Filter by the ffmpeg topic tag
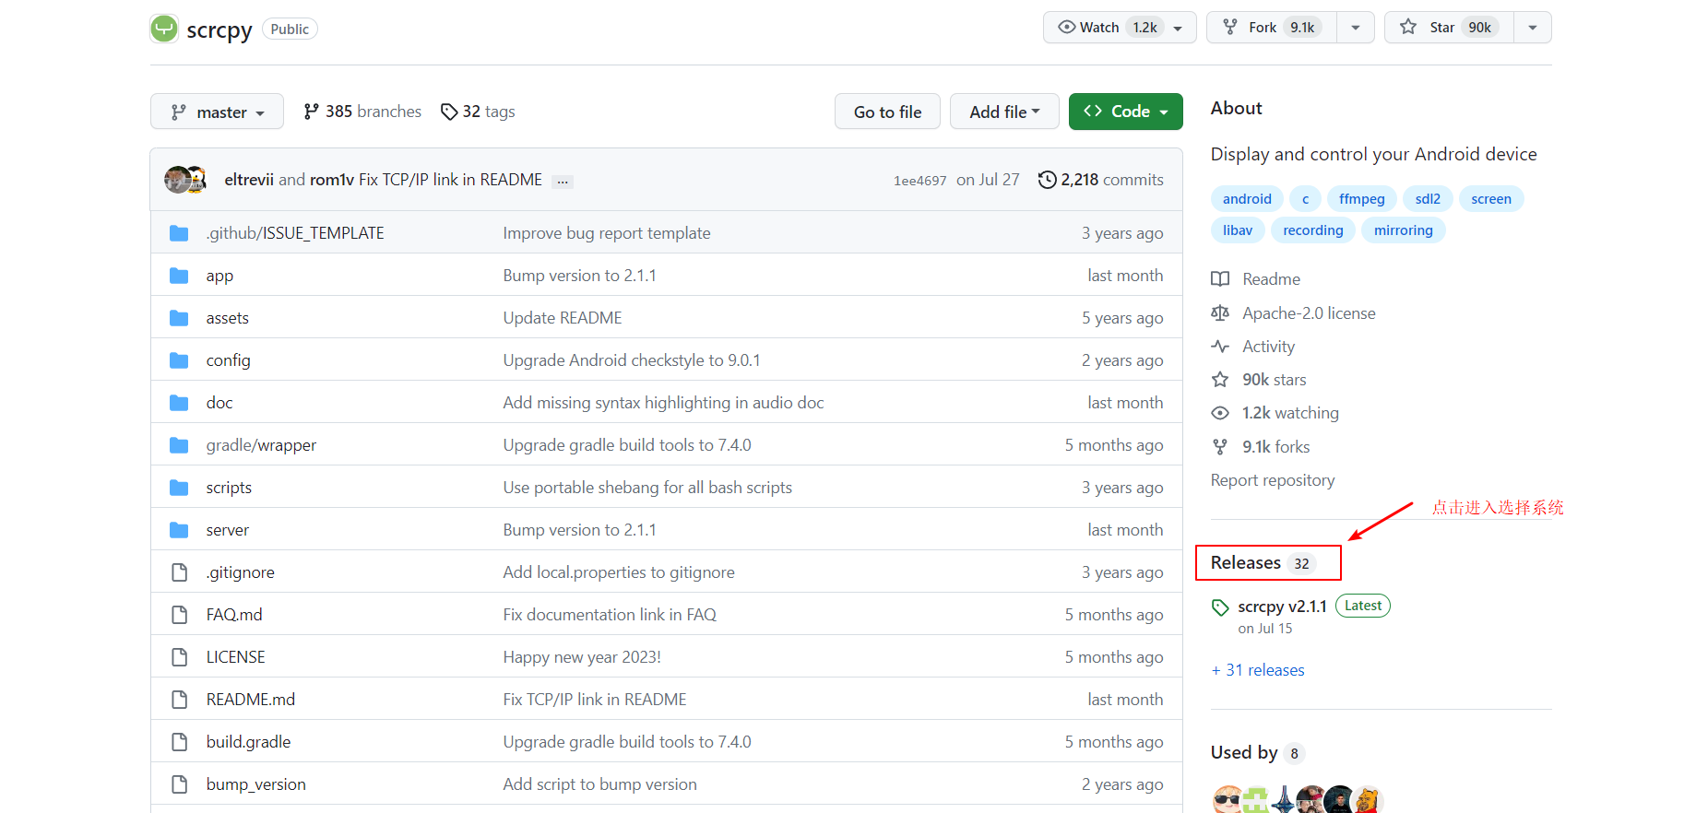This screenshot has width=1696, height=813. coord(1361,199)
